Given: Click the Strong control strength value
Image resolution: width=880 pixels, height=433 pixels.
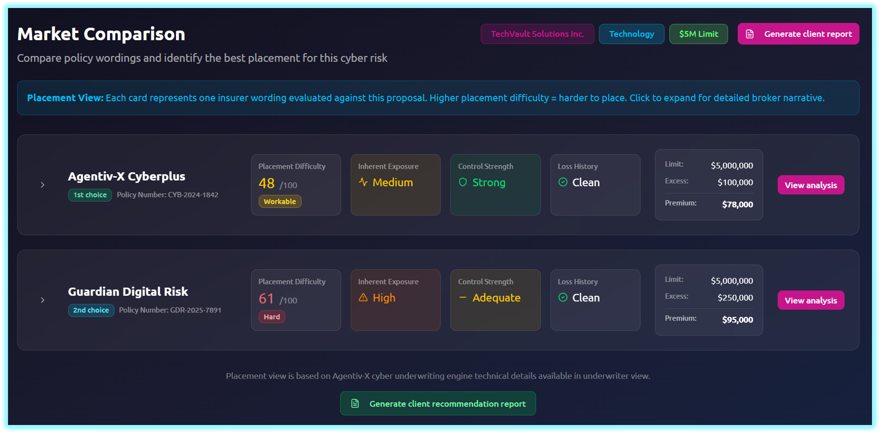Looking at the screenshot, I should (x=489, y=182).
